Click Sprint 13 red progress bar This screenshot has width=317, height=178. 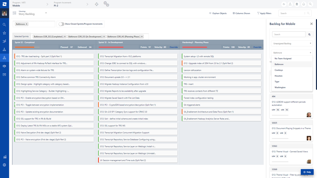(x=111, y=47)
